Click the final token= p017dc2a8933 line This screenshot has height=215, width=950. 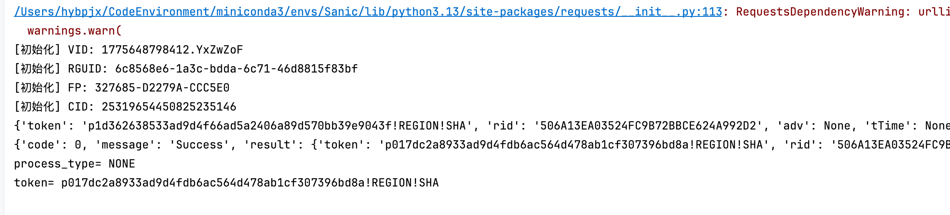[x=226, y=183]
